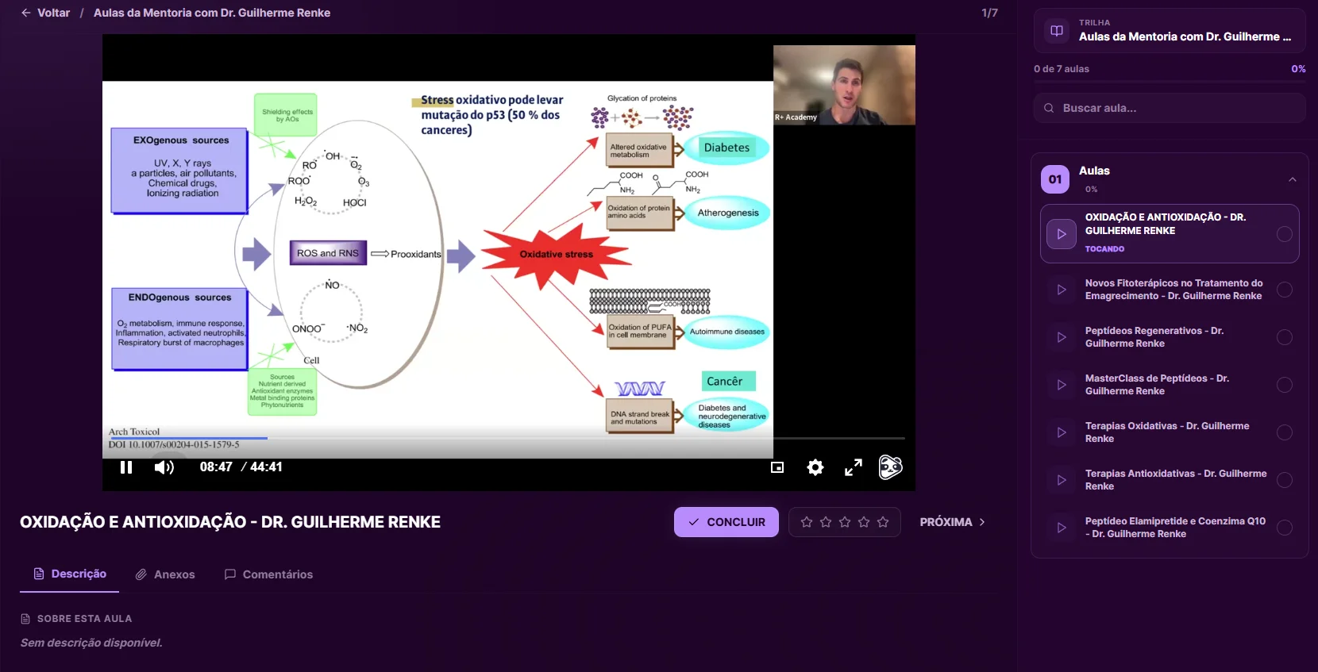Viewport: 1318px width, 672px height.
Task: Open video settings gear icon
Action: 815,467
